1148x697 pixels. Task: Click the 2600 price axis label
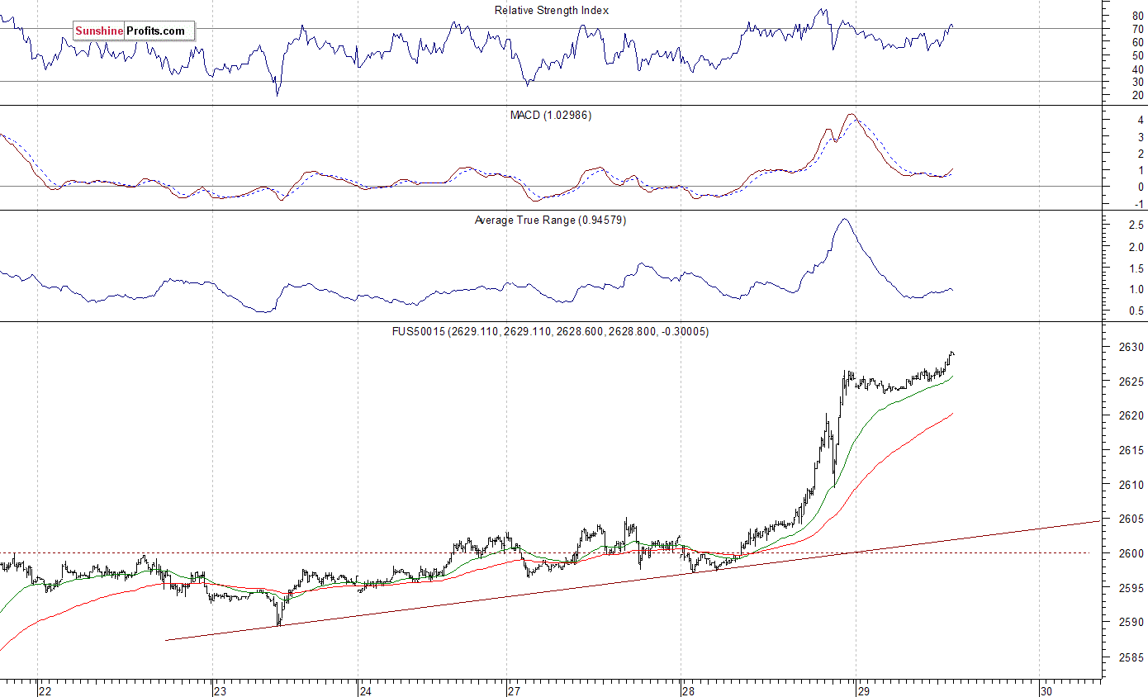1131,553
